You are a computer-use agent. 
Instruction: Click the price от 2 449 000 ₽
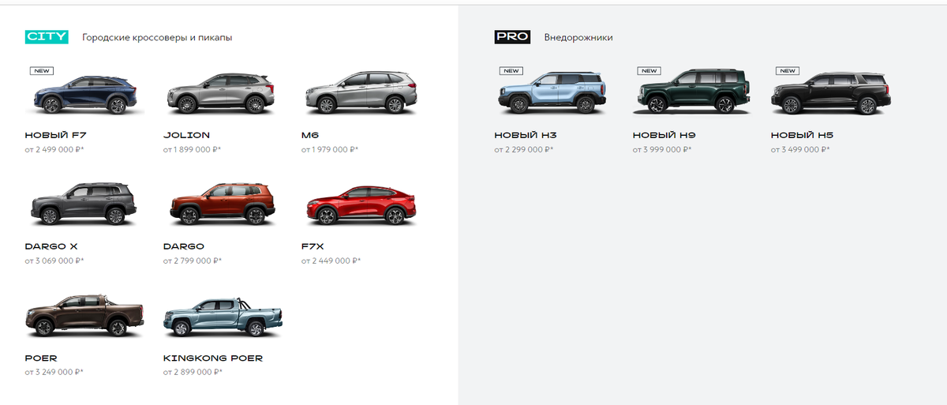click(x=331, y=261)
